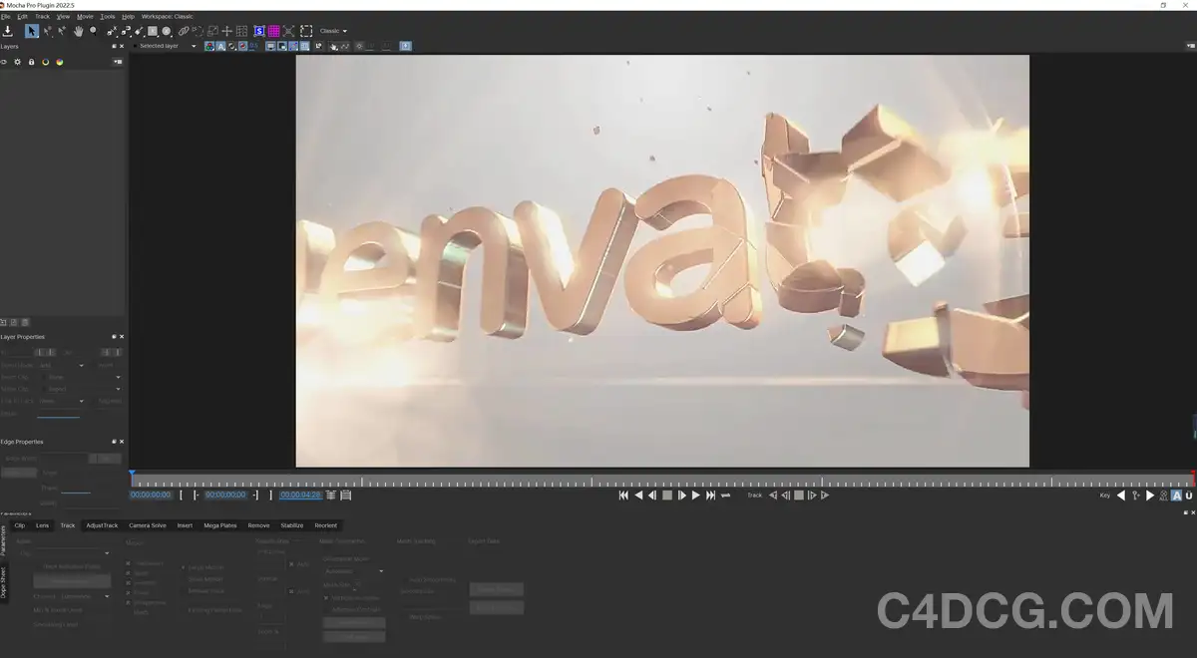The height and width of the screenshot is (658, 1197).
Task: Switch to the Reorient tab
Action: click(325, 525)
